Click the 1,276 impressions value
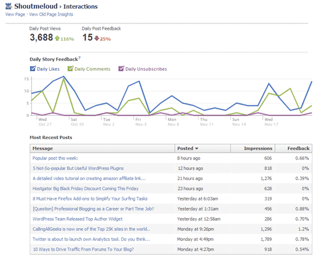The width and height of the screenshot is (317, 256). click(266, 178)
